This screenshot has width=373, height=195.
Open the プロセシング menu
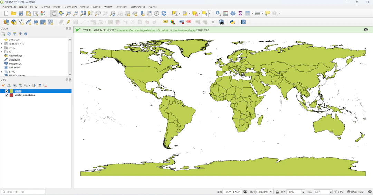pos(137,7)
